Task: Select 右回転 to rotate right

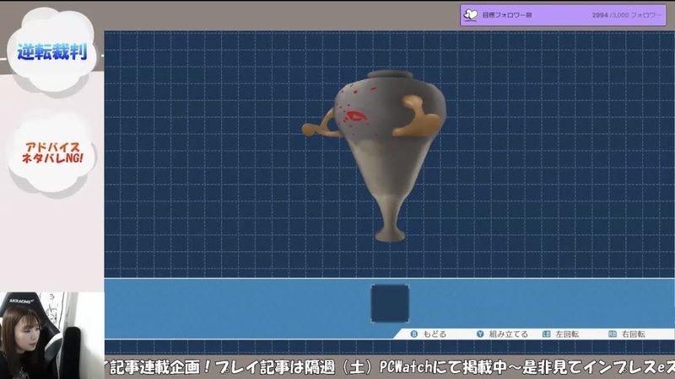Action: 634,334
